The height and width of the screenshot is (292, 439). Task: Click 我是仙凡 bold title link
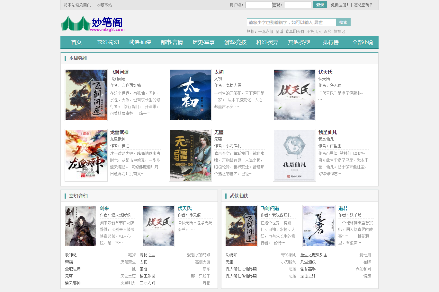point(327,132)
